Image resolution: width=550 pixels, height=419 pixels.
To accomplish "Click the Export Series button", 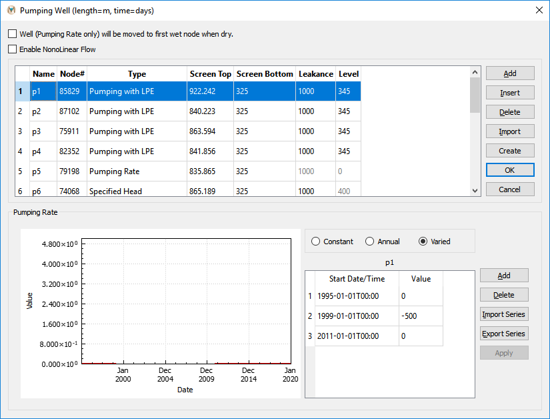I will 504,334.
